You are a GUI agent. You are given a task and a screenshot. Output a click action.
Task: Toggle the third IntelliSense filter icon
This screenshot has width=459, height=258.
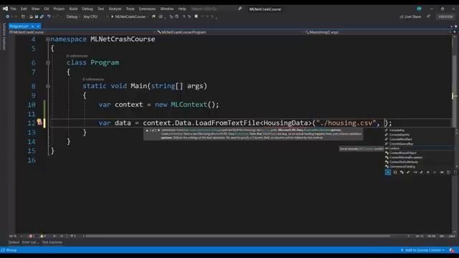[x=402, y=172]
